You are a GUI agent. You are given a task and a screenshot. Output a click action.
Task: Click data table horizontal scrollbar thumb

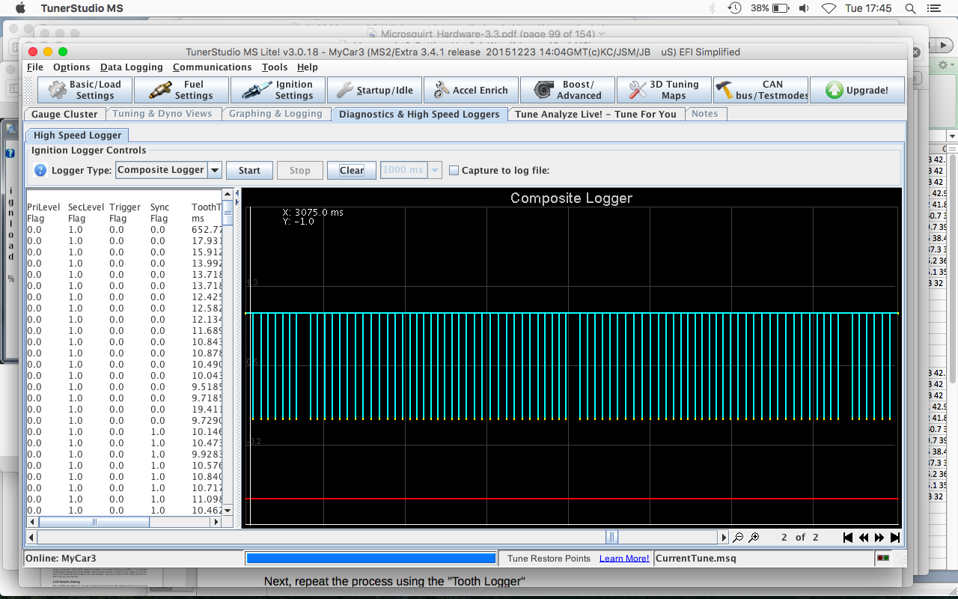pos(94,522)
